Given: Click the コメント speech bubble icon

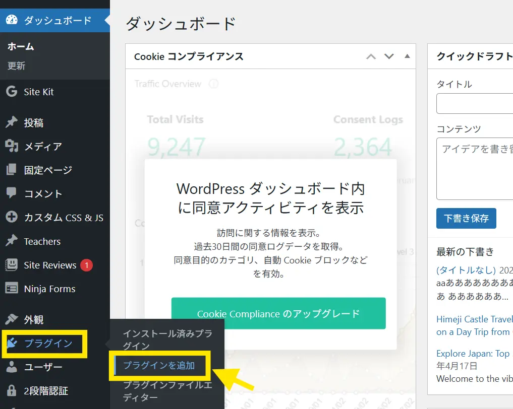Looking at the screenshot, I should coord(11,193).
